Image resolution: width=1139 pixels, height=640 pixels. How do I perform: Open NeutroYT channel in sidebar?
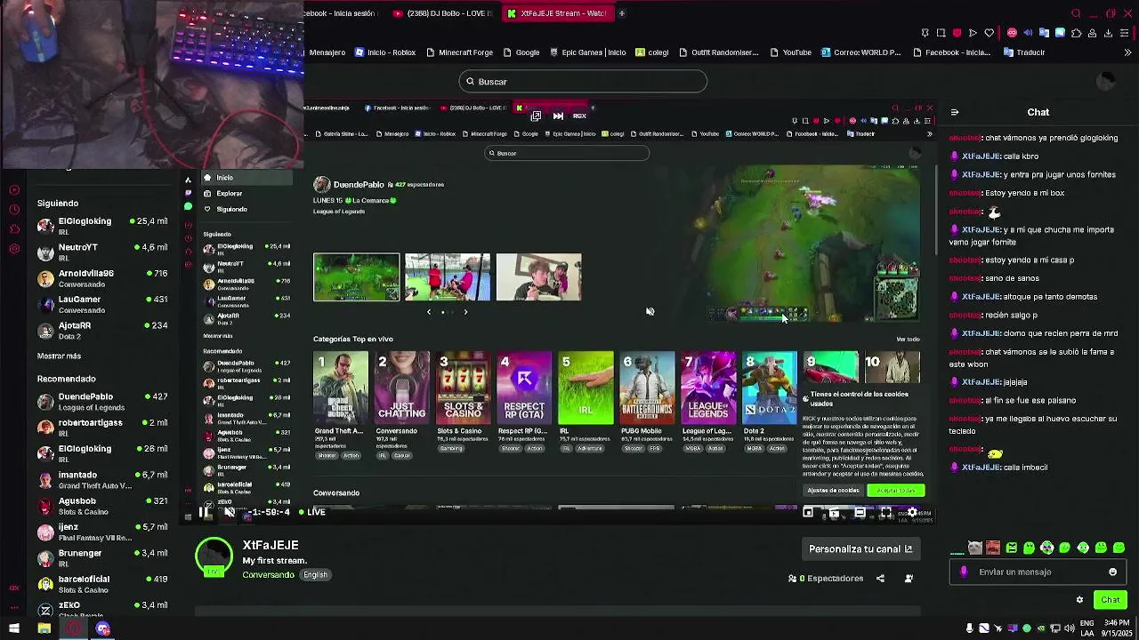[x=101, y=252]
